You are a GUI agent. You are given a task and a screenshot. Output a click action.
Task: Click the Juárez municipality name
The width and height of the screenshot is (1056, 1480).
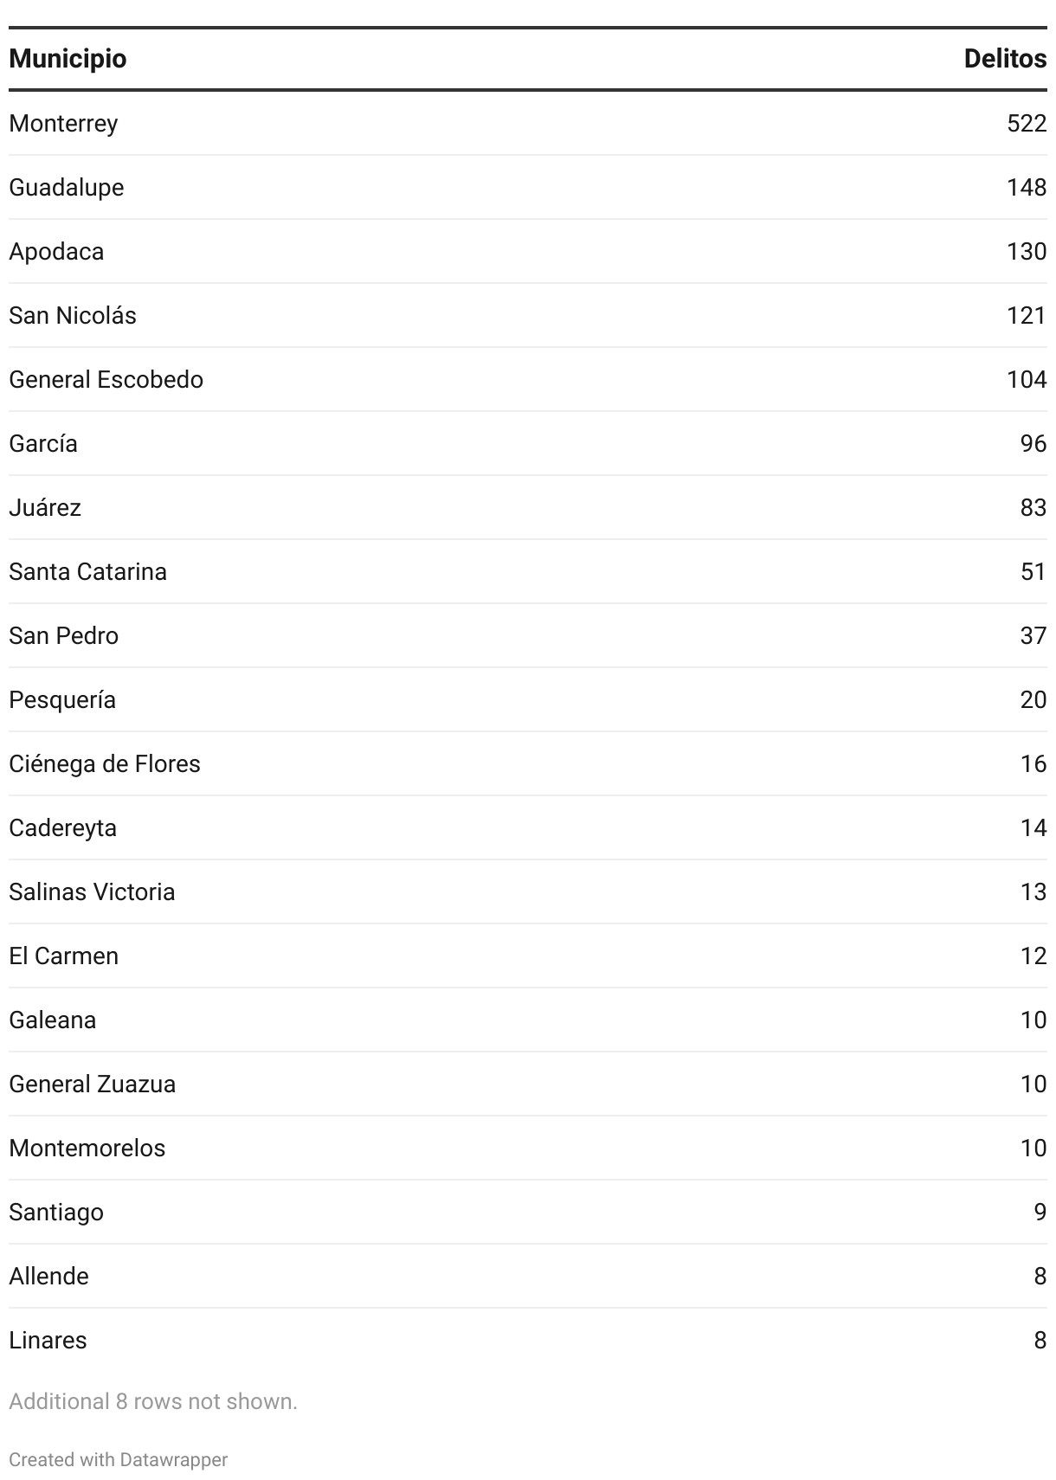click(45, 508)
